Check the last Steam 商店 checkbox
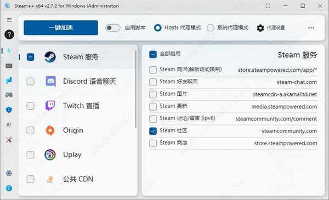Viewport: 329px width, 200px height. 153,143
